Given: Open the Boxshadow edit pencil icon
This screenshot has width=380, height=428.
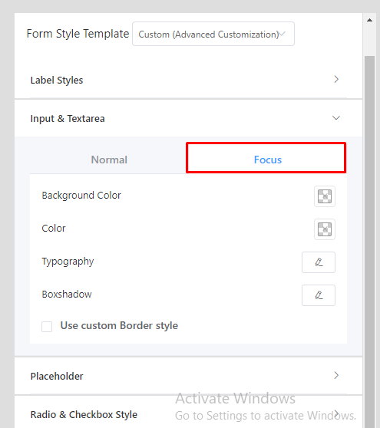Looking at the screenshot, I should tap(319, 295).
